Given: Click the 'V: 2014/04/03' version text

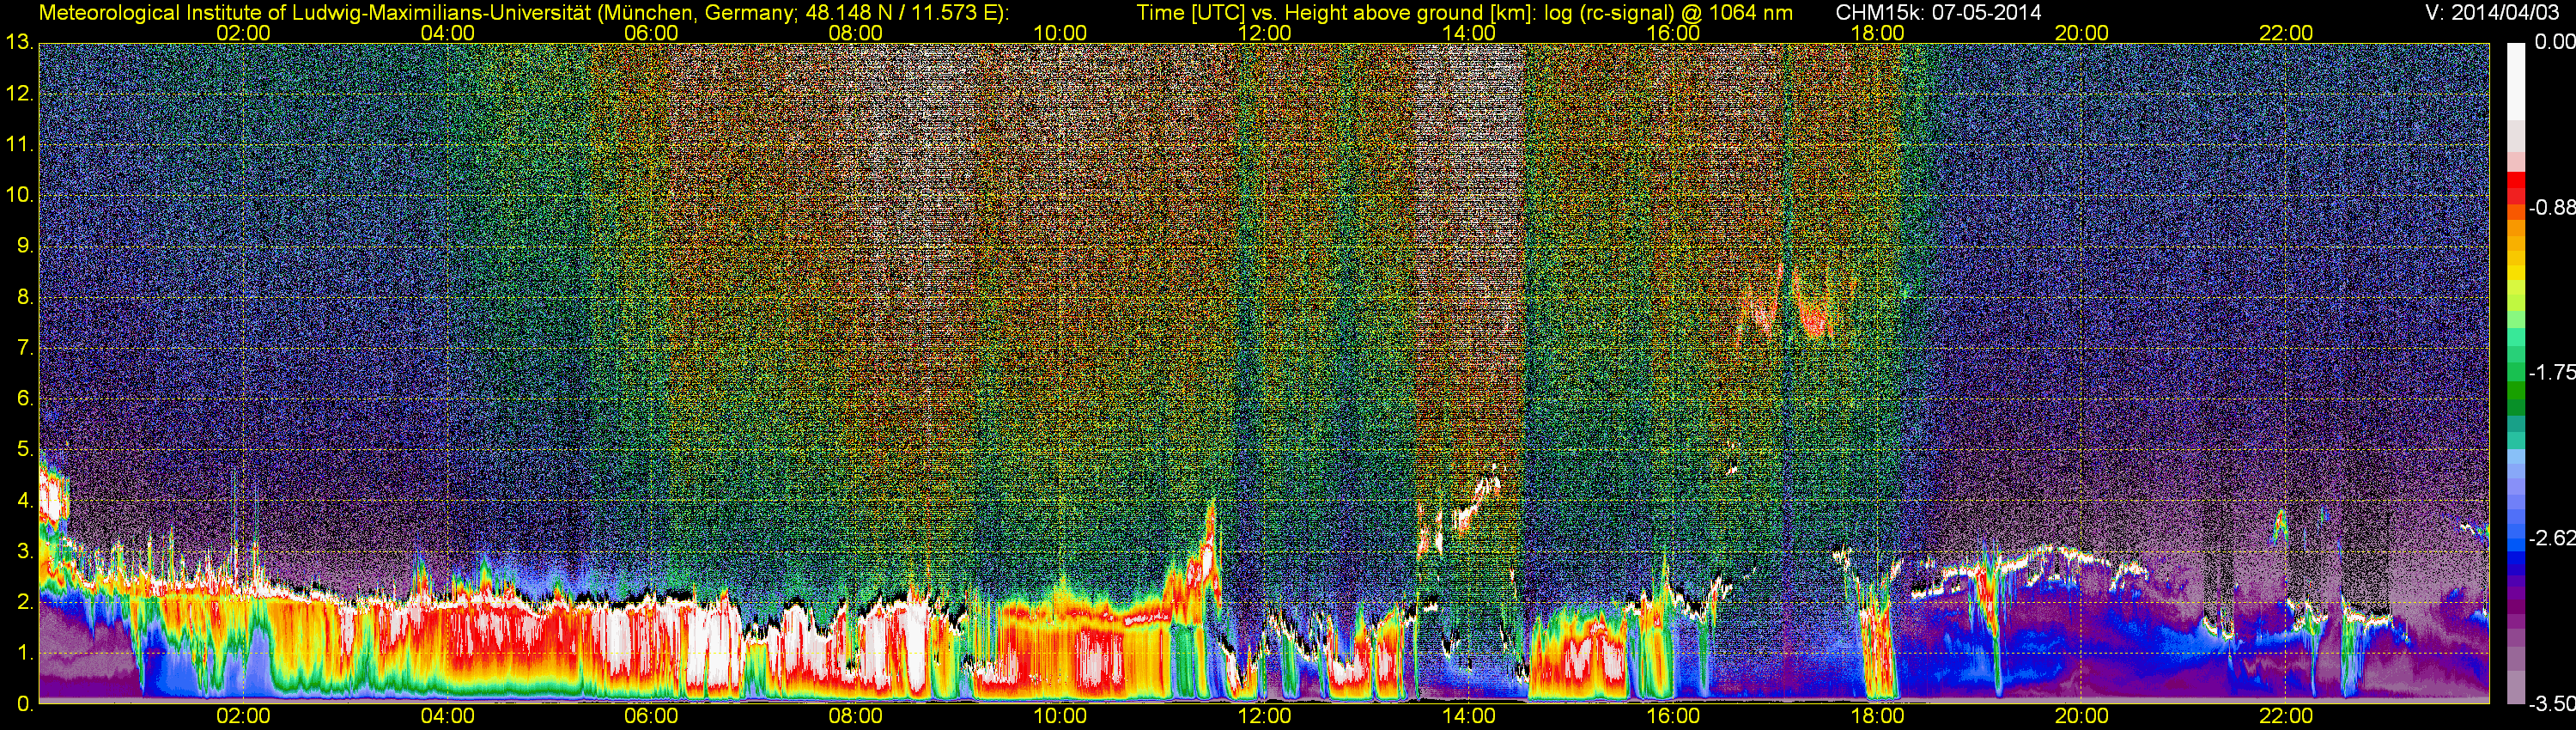Looking at the screenshot, I should coord(2490,13).
